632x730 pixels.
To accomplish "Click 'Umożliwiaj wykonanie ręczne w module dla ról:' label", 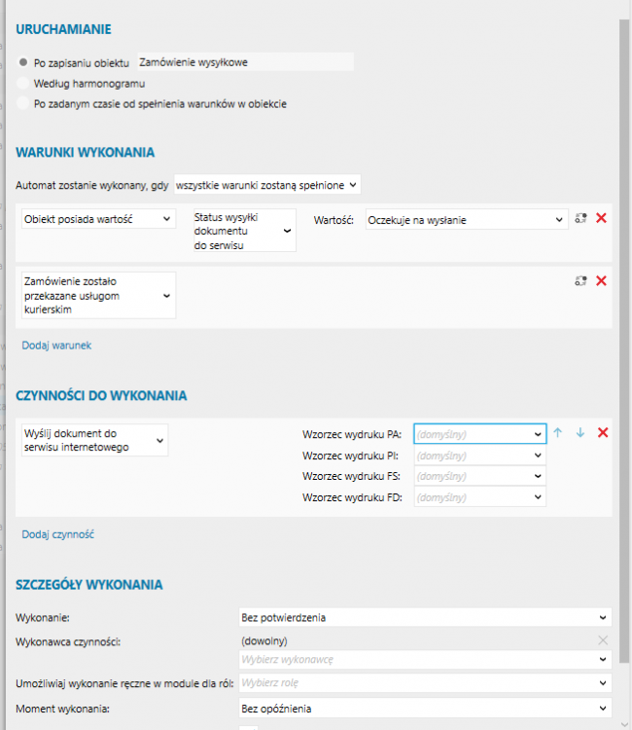I will [x=124, y=683].
